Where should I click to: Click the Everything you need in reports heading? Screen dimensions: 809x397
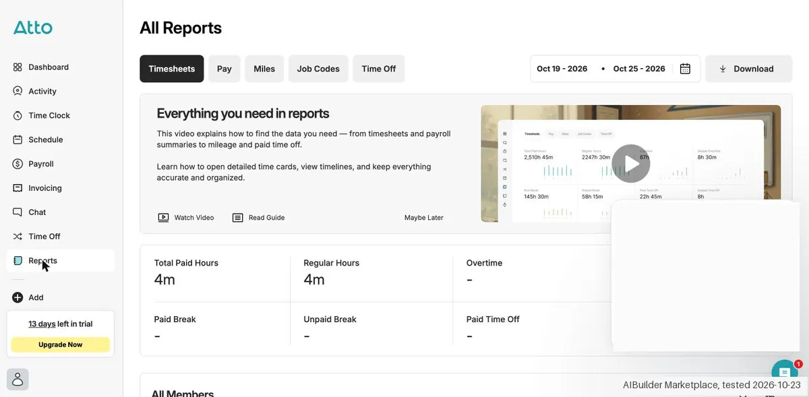tap(243, 113)
